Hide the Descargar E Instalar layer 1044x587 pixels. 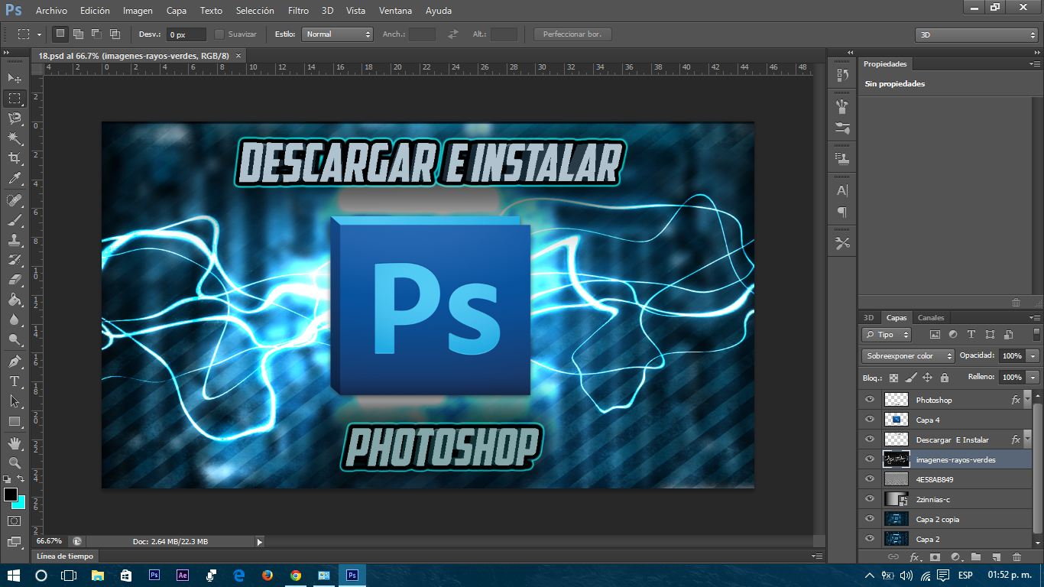(869, 439)
